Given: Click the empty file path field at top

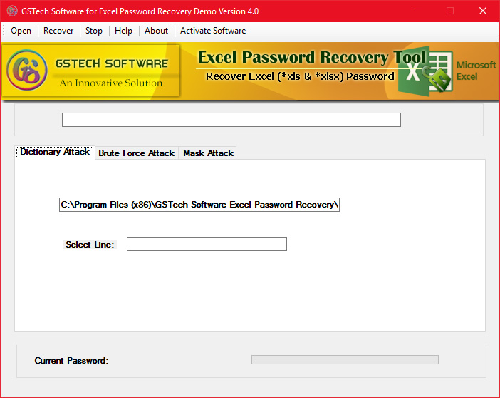Looking at the screenshot, I should [231, 120].
